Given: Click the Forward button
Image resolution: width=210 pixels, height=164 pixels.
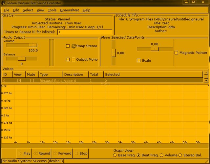Looking at the screenshot, I should coord(62,153).
